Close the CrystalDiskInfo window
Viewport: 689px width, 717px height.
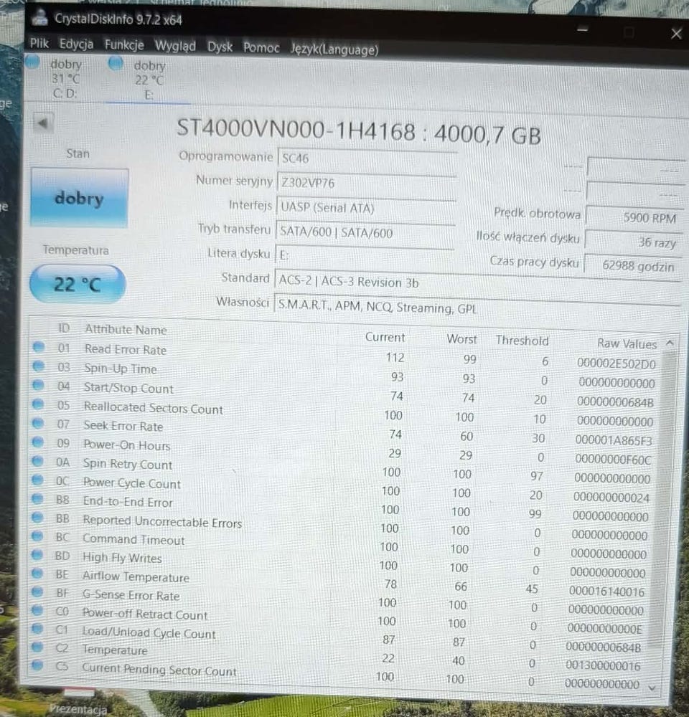tap(676, 34)
